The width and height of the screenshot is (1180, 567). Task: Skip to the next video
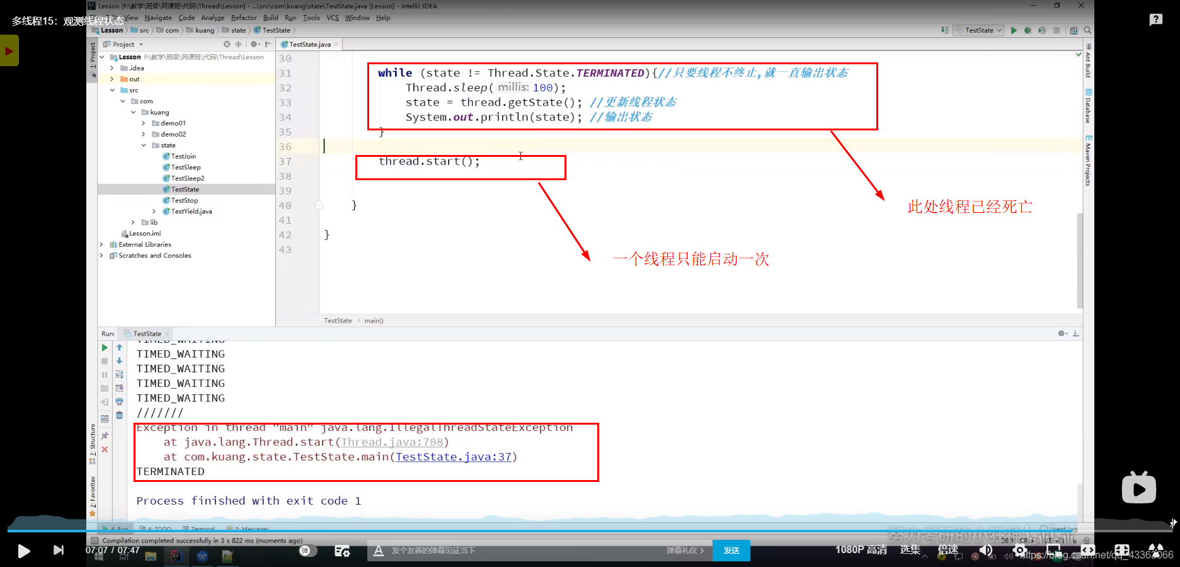pos(59,550)
